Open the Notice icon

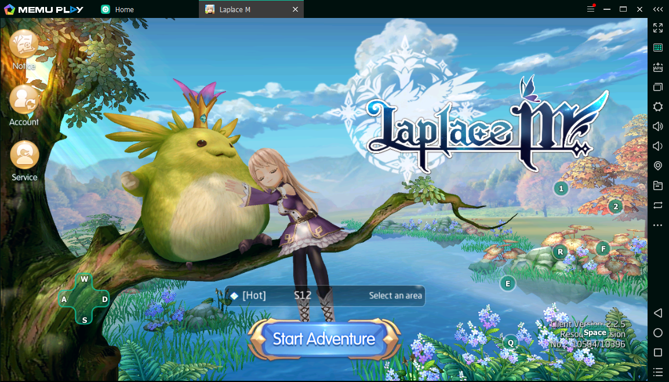tap(24, 45)
